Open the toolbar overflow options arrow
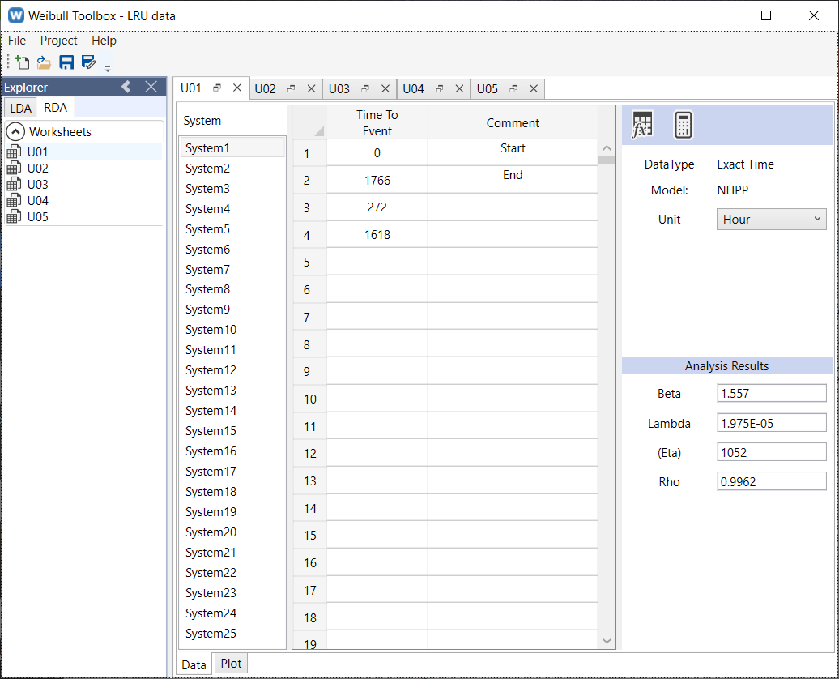This screenshot has height=679, width=839. click(108, 69)
